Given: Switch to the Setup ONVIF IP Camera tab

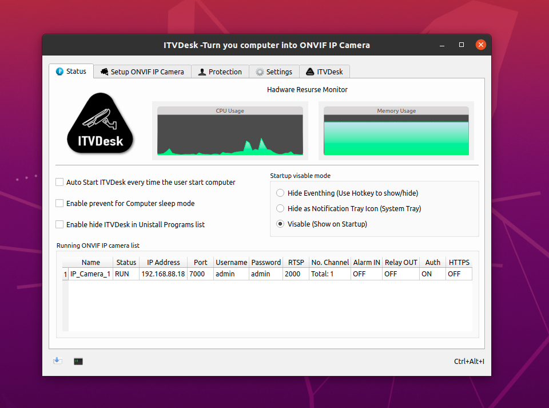Looking at the screenshot, I should [142, 72].
